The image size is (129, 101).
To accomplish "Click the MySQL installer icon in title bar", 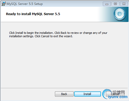I will [3, 4].
